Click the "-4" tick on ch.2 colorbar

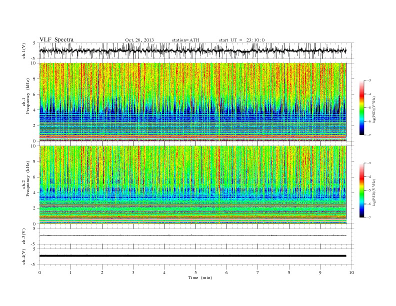coord(369,176)
